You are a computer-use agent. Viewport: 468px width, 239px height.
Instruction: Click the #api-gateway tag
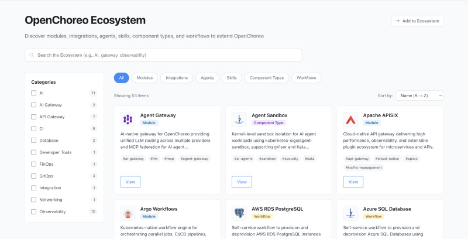(x=357, y=159)
